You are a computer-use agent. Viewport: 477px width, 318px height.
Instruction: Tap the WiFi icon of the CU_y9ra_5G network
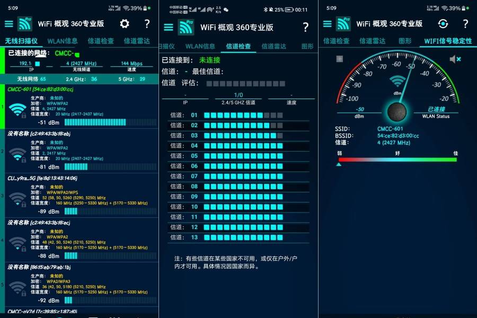[17, 199]
